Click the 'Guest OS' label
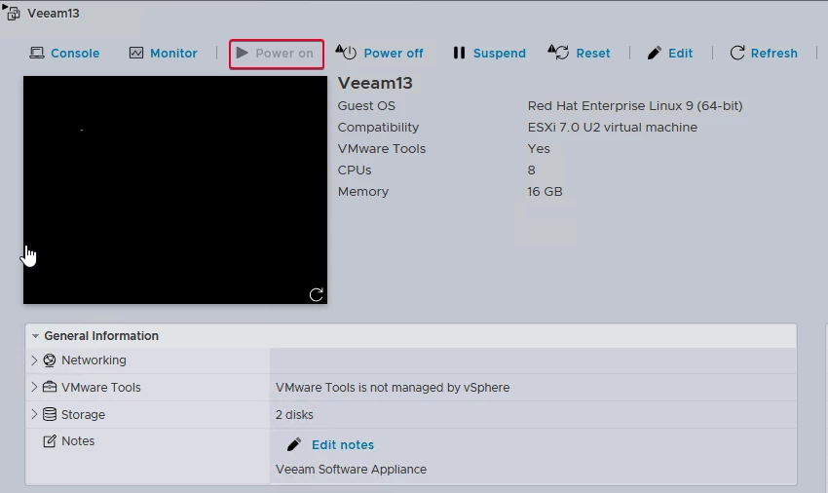 click(366, 105)
